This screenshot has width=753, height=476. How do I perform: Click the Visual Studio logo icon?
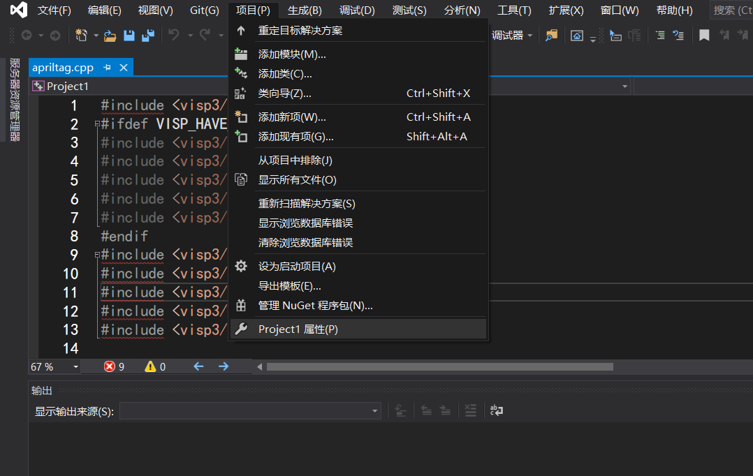(x=19, y=10)
